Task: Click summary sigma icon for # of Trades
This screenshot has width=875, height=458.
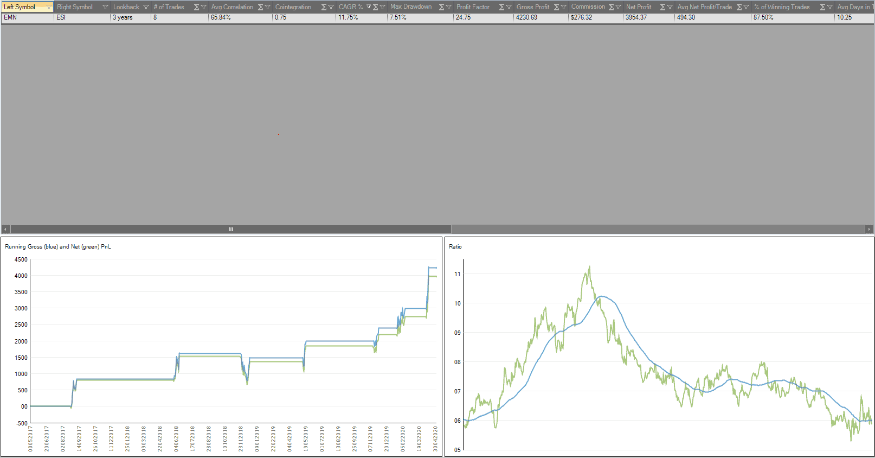Action: 196,7
